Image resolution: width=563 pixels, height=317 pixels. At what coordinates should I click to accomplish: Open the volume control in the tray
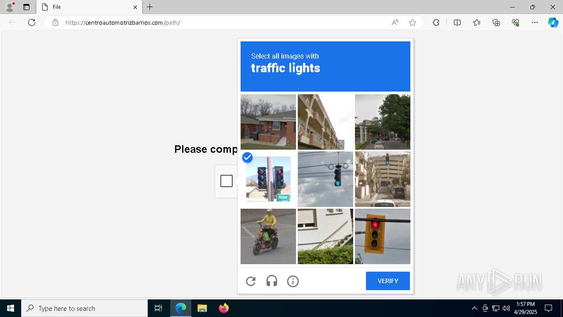506,308
